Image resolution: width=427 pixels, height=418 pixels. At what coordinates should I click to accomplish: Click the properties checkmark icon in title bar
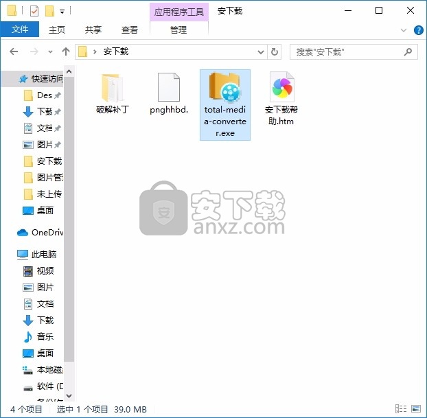[x=34, y=11]
